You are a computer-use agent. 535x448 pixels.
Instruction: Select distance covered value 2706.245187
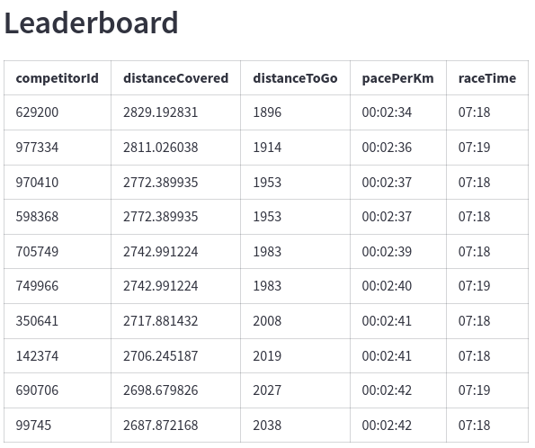click(161, 356)
